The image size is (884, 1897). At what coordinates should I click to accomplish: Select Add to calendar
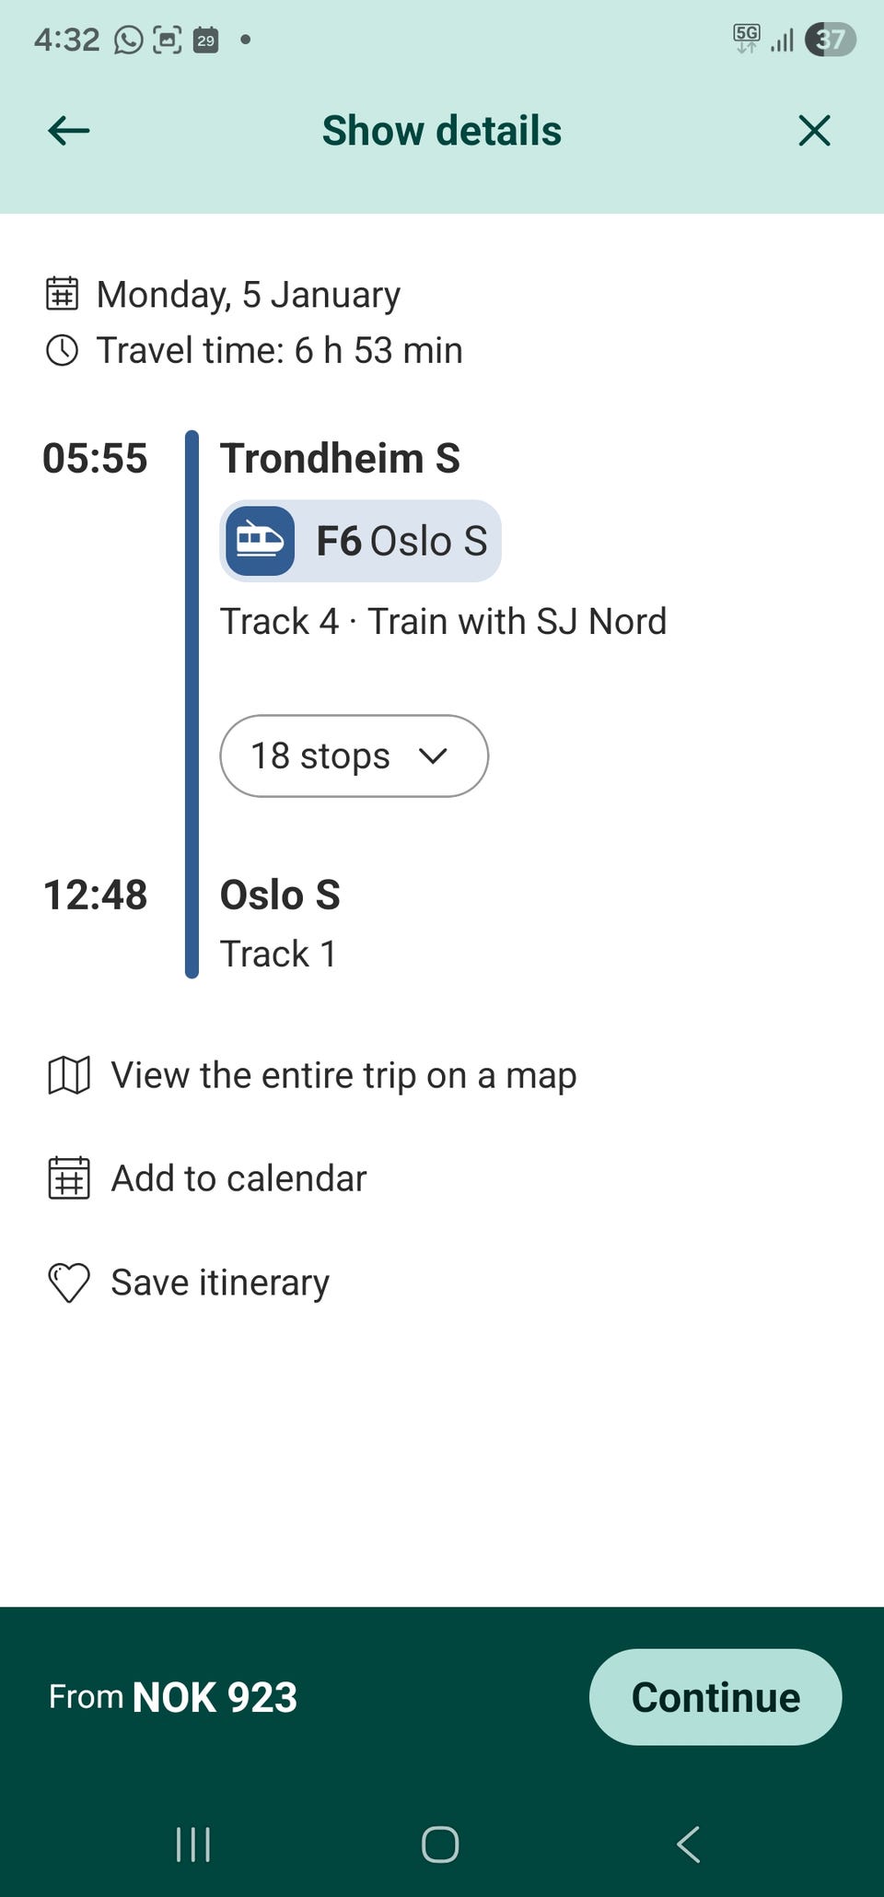(x=238, y=1178)
